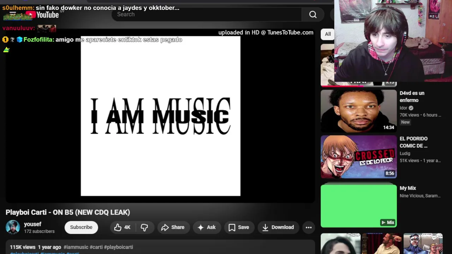452x254 pixels.
Task: Open 'EL PODRIDO COMIC DE' title
Action: point(414,142)
